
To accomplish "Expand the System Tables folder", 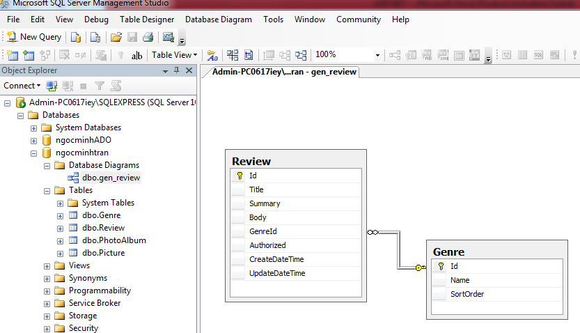I will pyautogui.click(x=61, y=204).
